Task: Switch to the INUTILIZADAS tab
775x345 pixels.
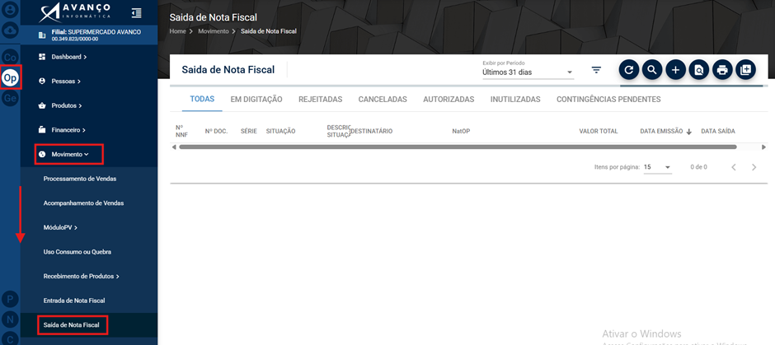Action: (515, 99)
